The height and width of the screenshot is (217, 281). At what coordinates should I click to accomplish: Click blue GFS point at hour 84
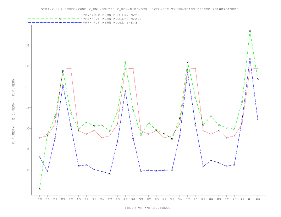coord(258,119)
